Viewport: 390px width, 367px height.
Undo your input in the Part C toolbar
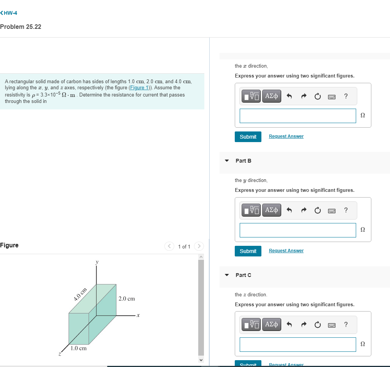[x=289, y=324]
